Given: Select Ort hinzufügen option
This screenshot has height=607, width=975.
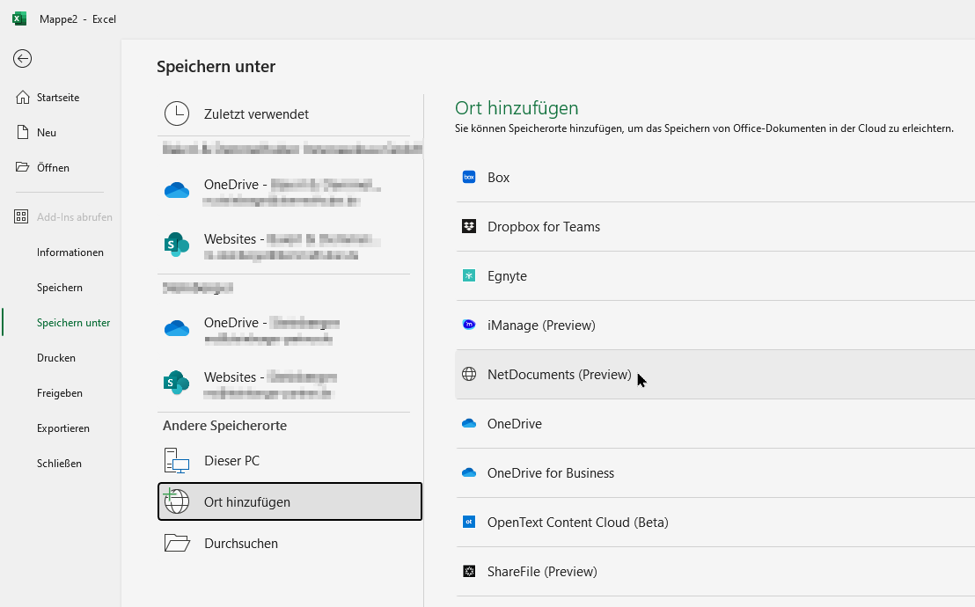Looking at the screenshot, I should (x=290, y=502).
